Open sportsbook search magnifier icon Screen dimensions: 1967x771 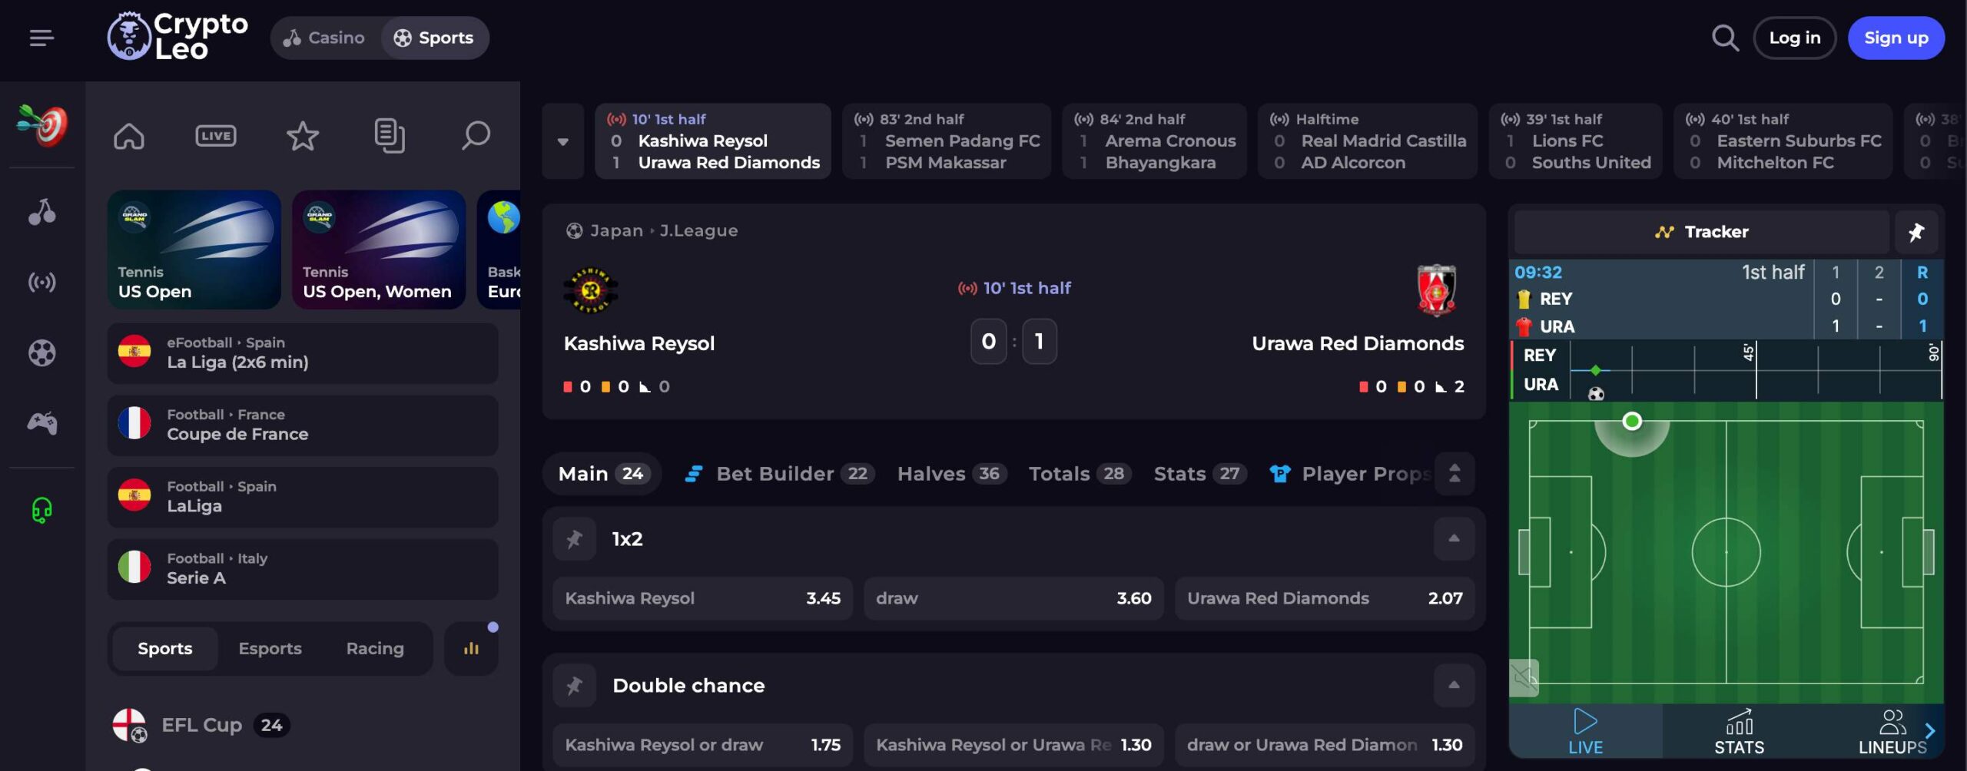coord(476,136)
